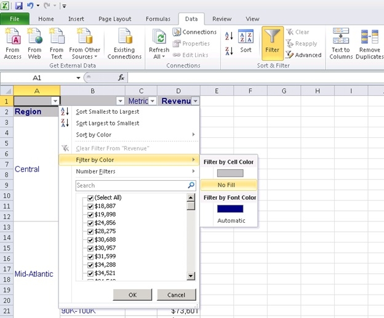Select the dark blue font color swatch
This screenshot has width=384, height=318.
point(230,209)
